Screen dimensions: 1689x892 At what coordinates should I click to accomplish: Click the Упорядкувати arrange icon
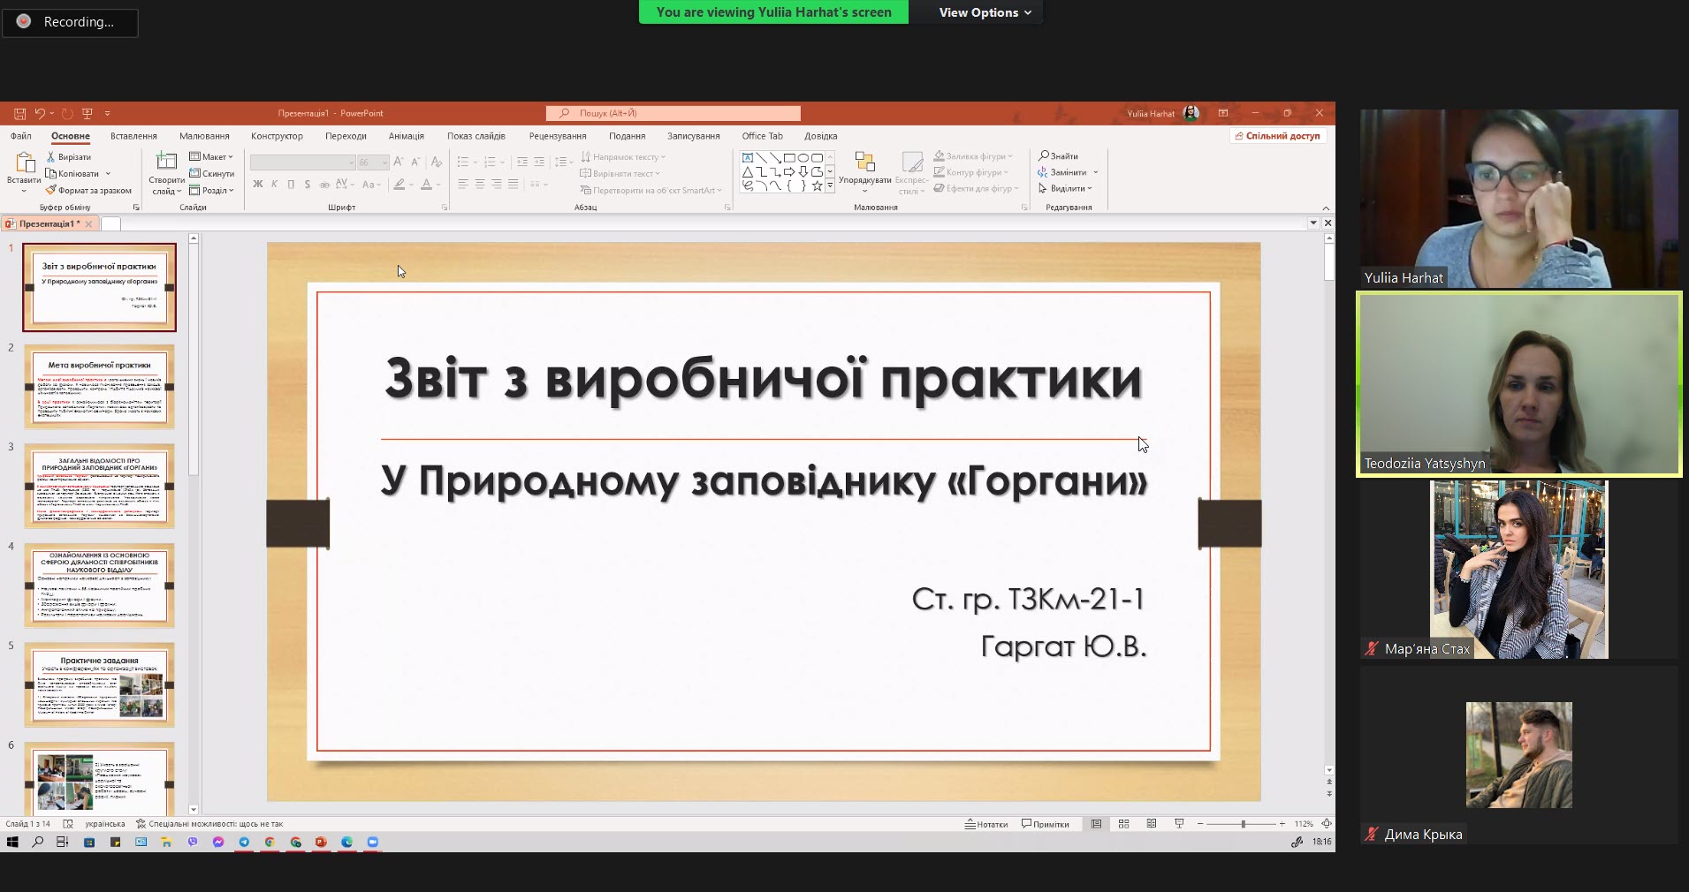coord(864,163)
